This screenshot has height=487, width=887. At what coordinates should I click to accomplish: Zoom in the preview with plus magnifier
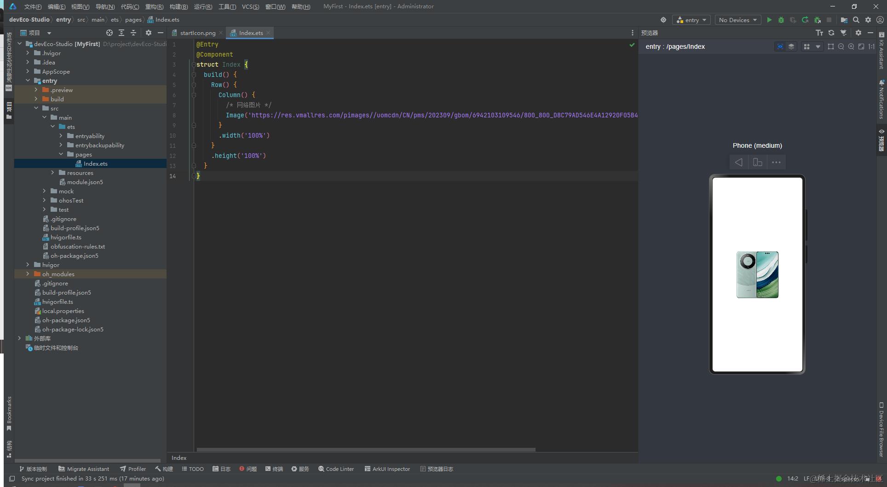tap(851, 46)
